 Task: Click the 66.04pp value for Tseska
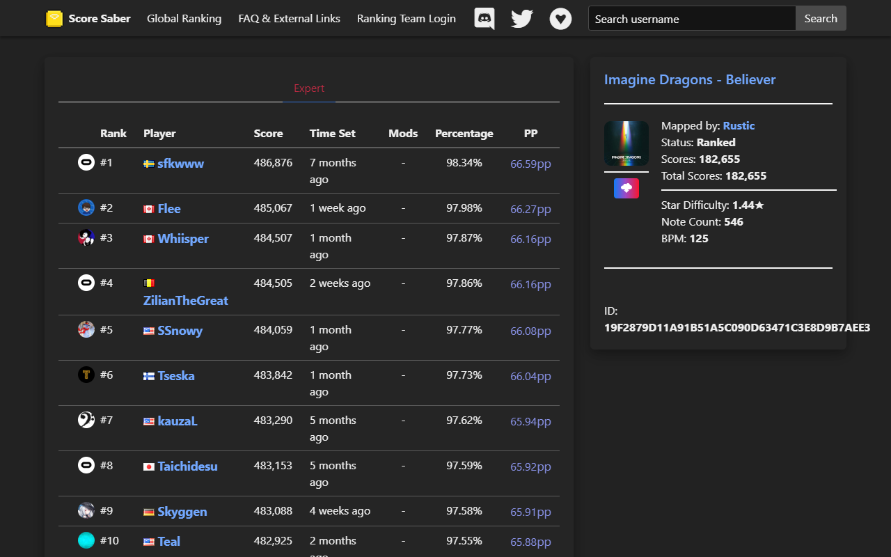pyautogui.click(x=530, y=377)
